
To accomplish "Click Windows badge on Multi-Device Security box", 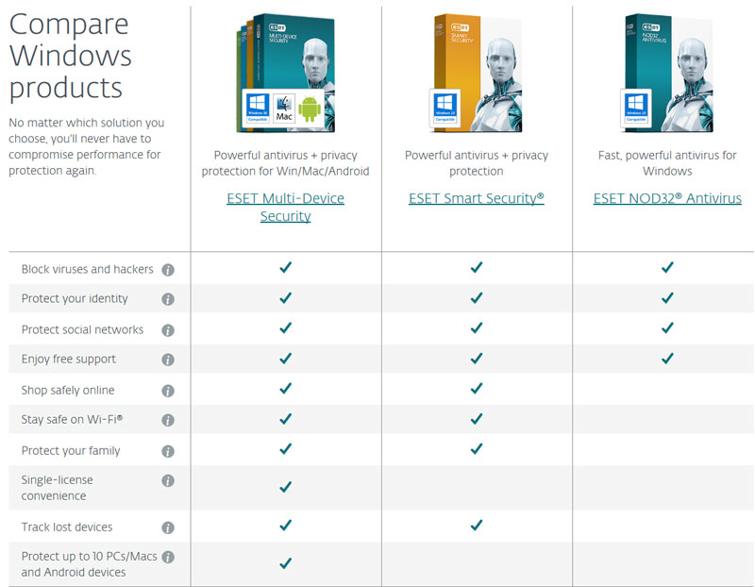I will click(x=257, y=108).
